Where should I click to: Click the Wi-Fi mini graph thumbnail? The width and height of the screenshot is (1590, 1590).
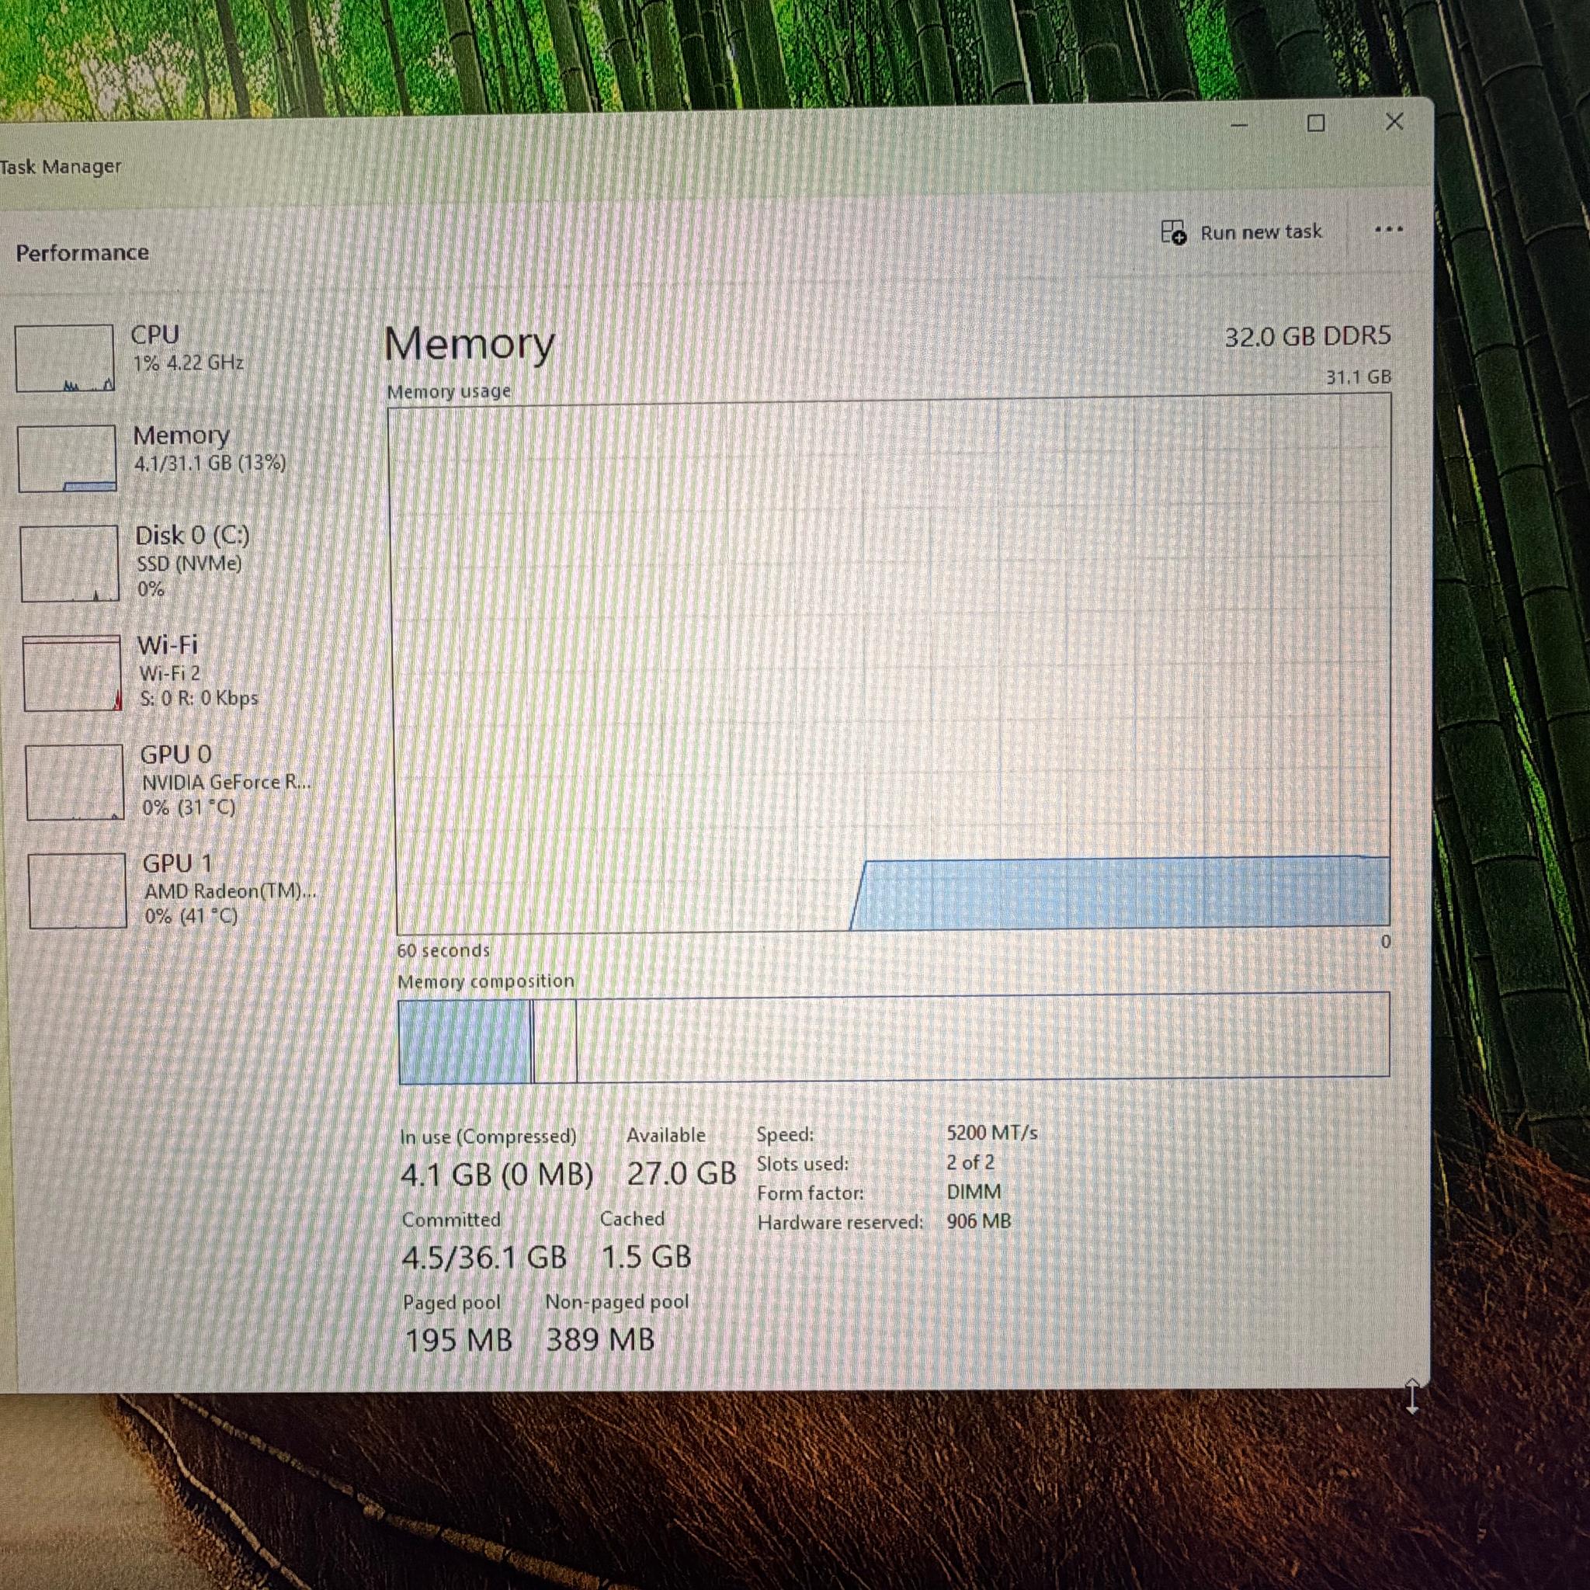click(72, 673)
